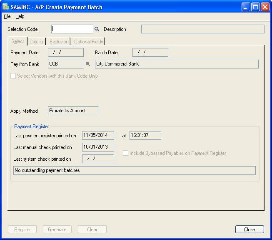Image resolution: width=272 pixels, height=240 pixels.
Task: Open the Apply Method Prorate by Amount box
Action: coord(73,111)
